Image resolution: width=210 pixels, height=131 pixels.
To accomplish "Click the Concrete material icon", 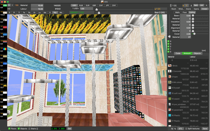I will (x=170, y=71).
